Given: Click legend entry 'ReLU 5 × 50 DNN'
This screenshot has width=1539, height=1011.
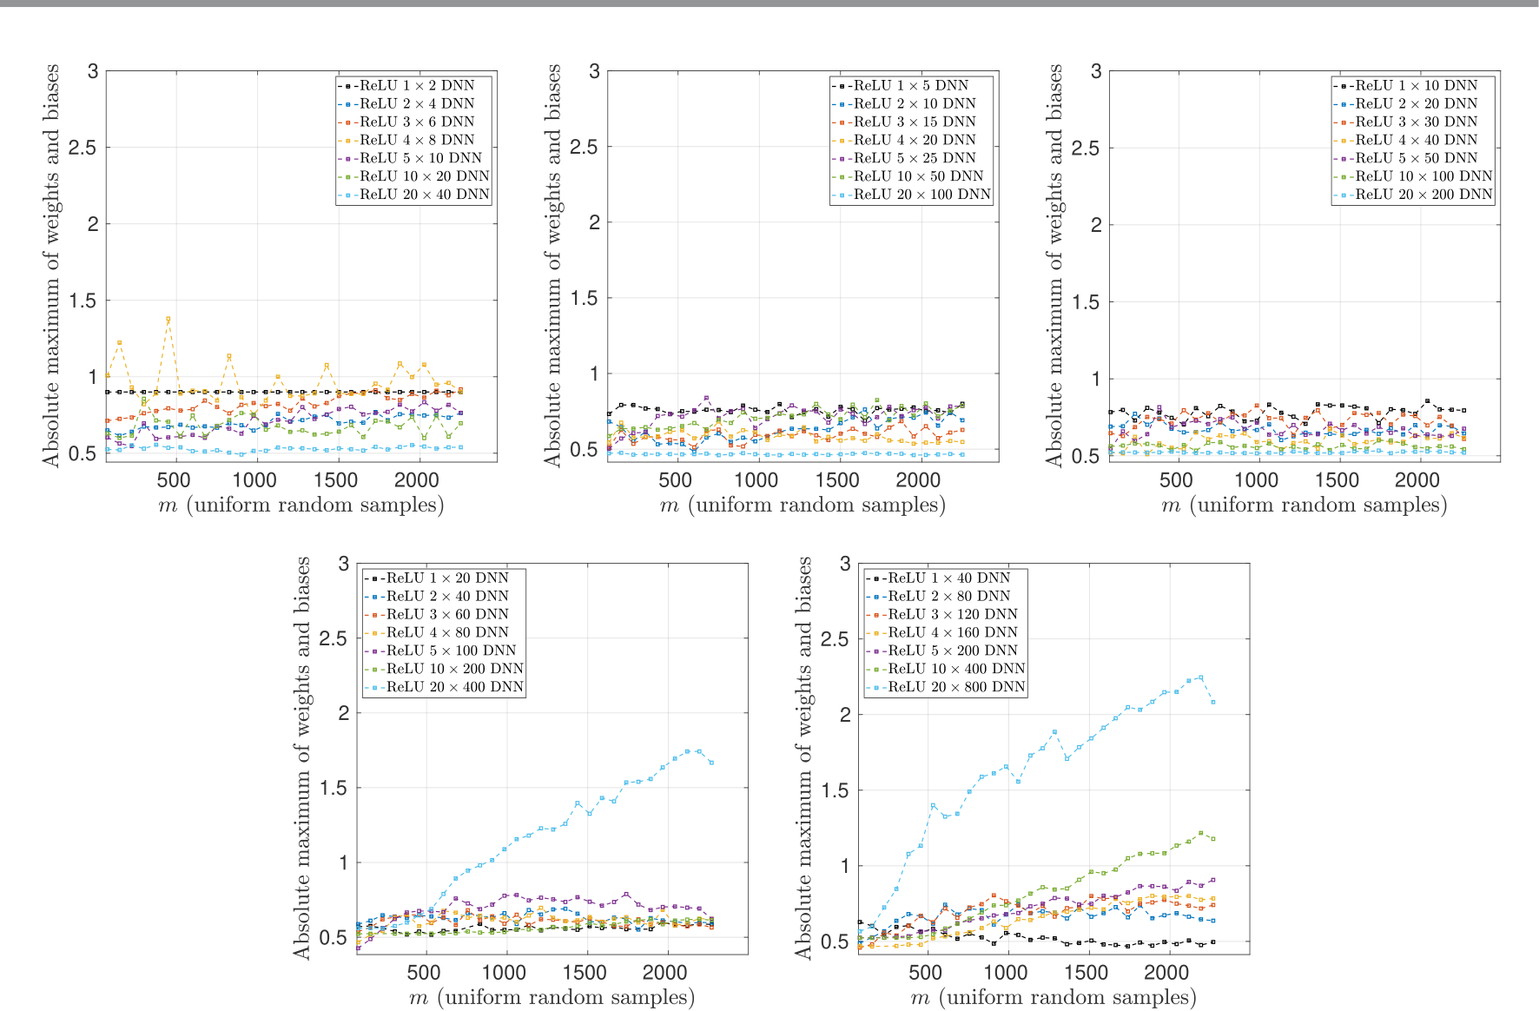Looking at the screenshot, I should [x=1405, y=158].
